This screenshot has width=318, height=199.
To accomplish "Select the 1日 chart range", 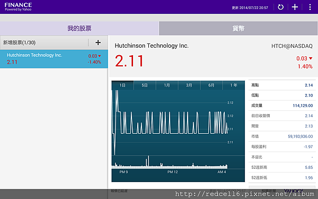I will [x=122, y=85].
